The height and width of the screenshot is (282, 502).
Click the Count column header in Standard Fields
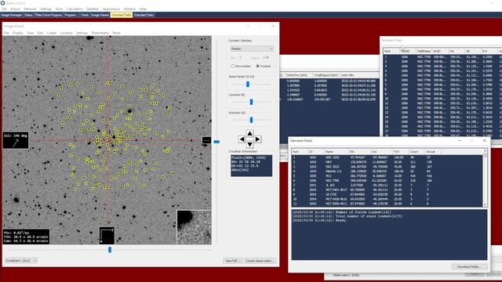click(x=417, y=151)
